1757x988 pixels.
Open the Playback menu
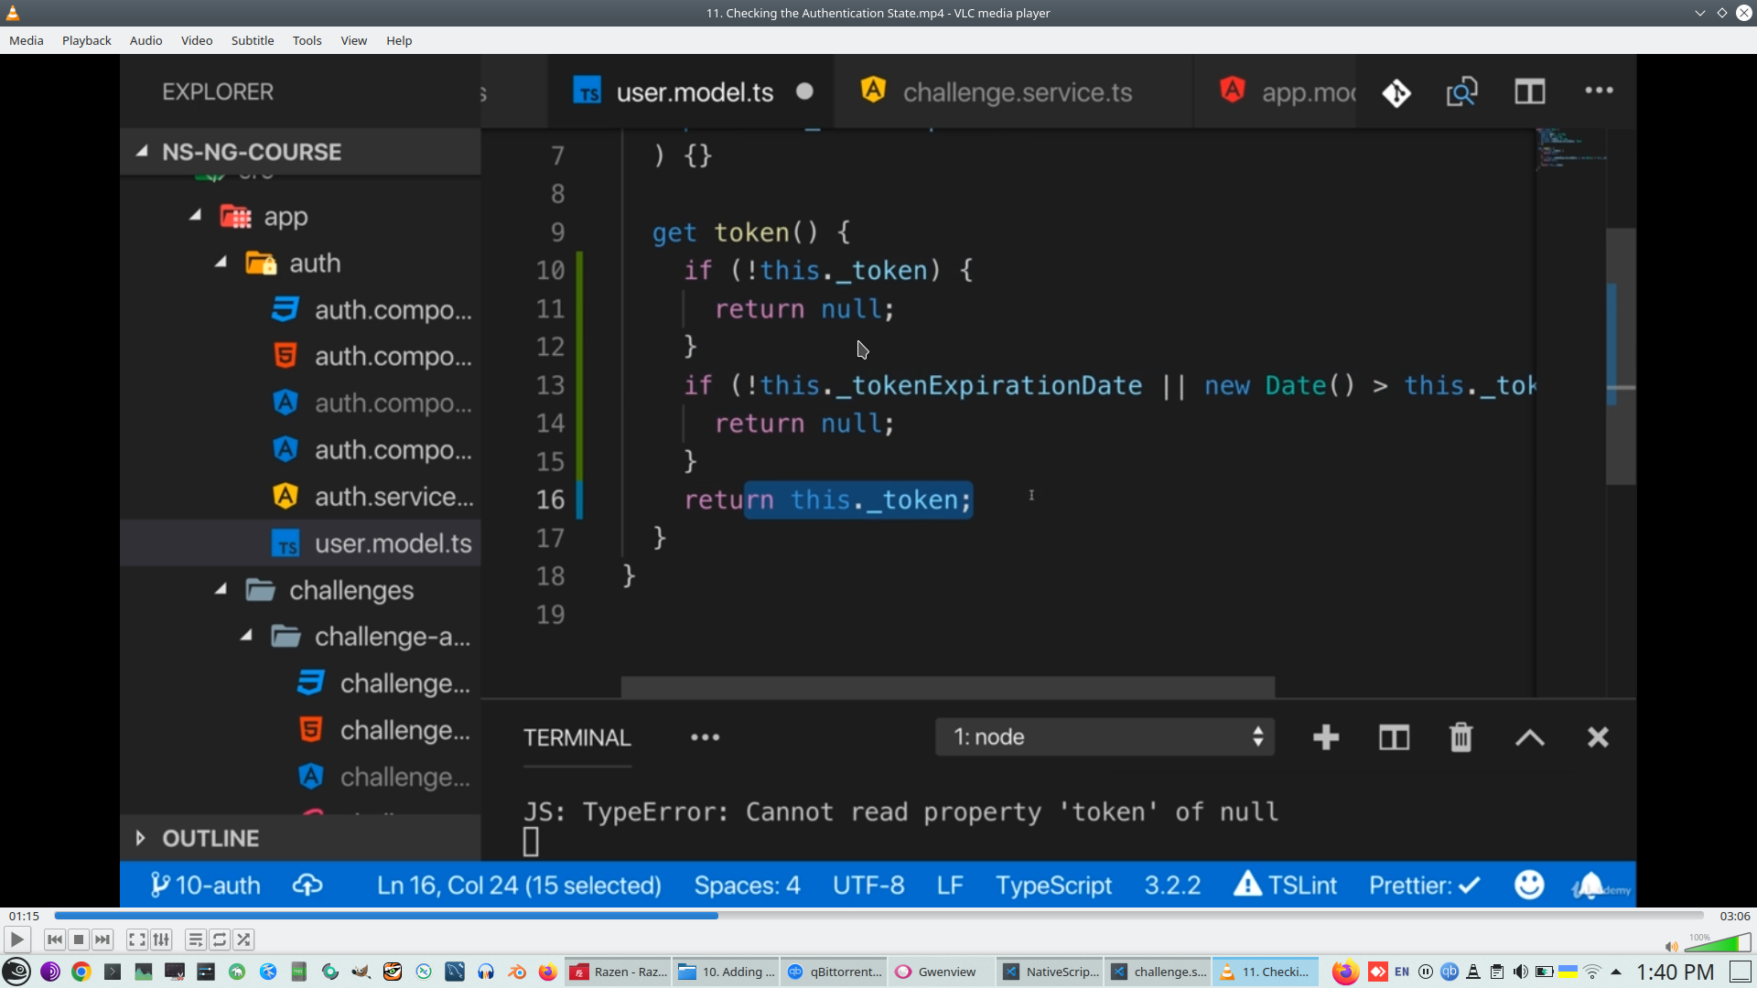(86, 40)
